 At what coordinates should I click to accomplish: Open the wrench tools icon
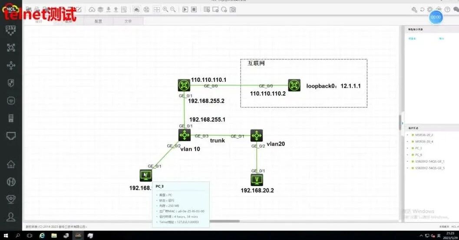tap(414, 10)
